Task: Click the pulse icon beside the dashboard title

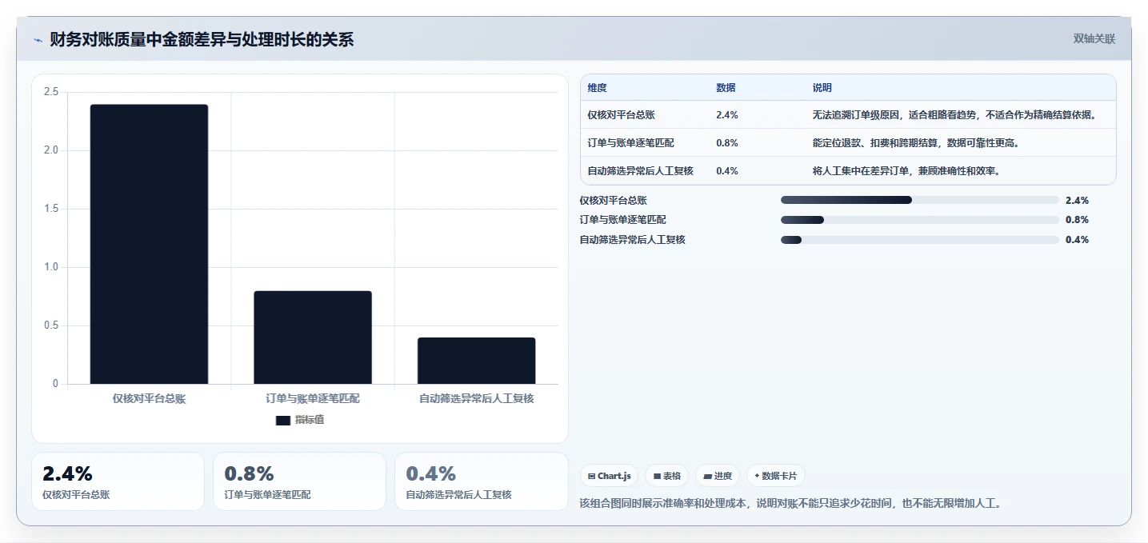Action: click(x=38, y=40)
